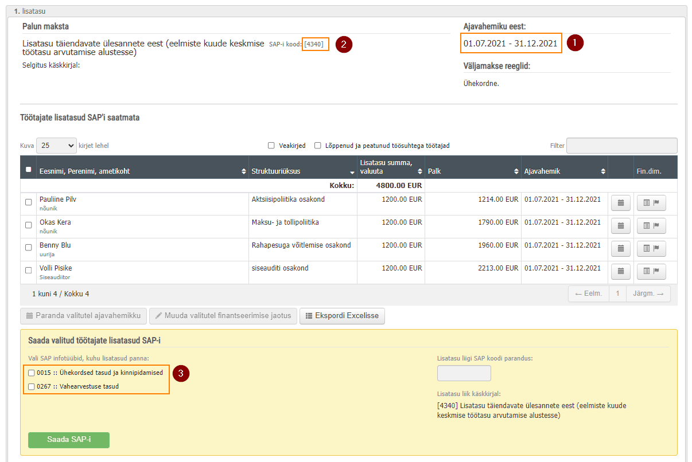Select the Pauliine Pilv row checkbox

point(29,202)
